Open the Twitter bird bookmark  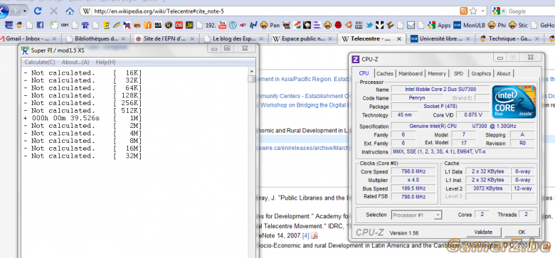pos(369,25)
